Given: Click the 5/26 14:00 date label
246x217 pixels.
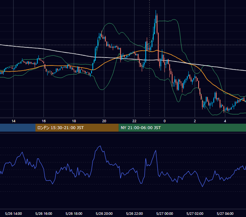Looking at the screenshot, I should tap(13, 213).
